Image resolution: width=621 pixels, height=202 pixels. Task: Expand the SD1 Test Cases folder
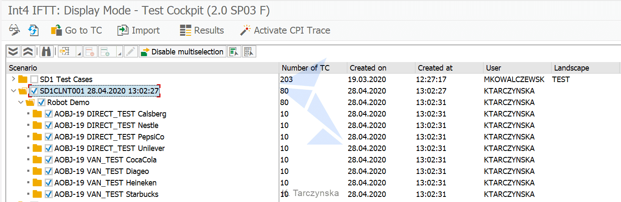13,79
